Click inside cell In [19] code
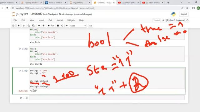 tap(107, 54)
